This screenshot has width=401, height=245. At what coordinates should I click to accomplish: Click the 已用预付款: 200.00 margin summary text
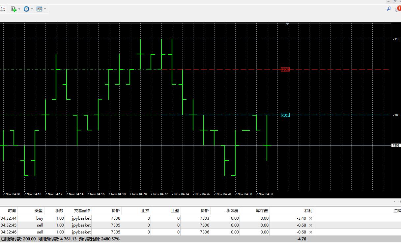point(18,239)
